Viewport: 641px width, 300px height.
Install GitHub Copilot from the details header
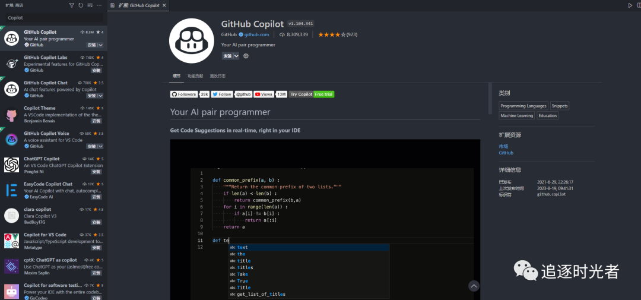(227, 56)
